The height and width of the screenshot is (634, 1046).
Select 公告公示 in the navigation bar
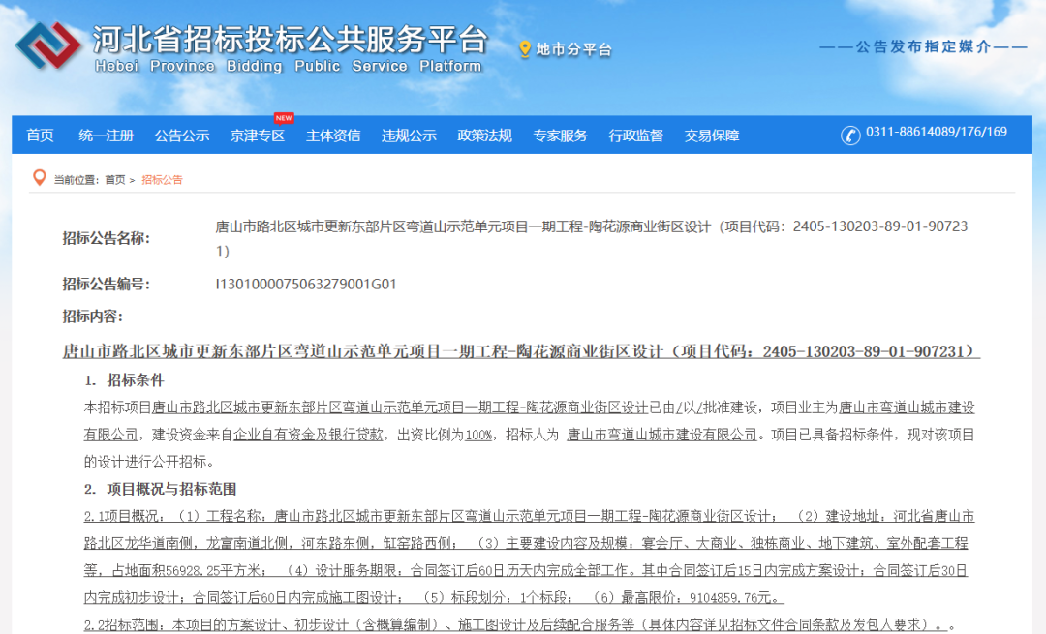pos(181,136)
